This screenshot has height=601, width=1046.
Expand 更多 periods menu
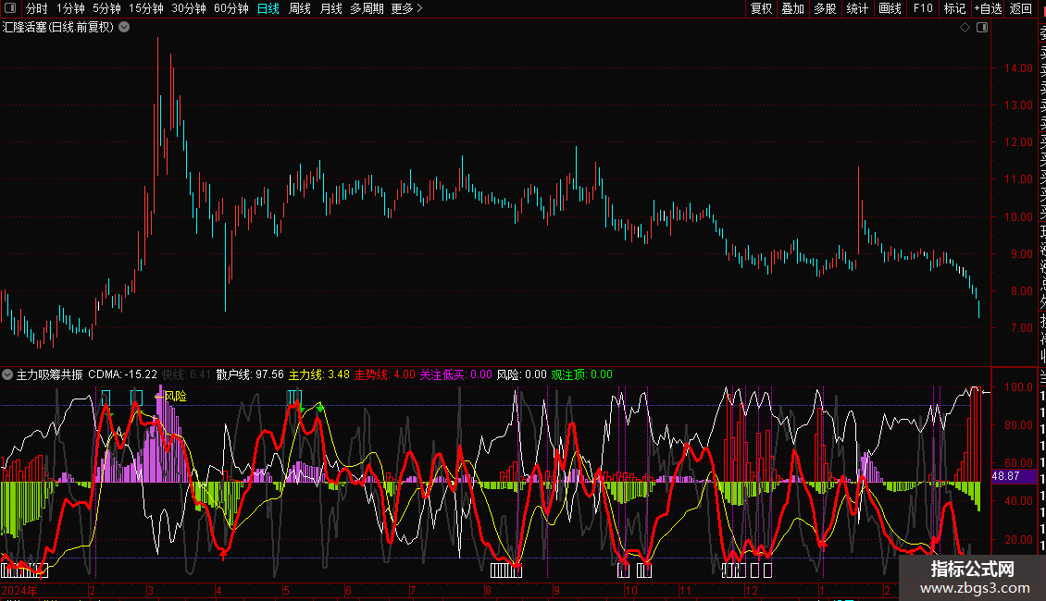coord(406,8)
